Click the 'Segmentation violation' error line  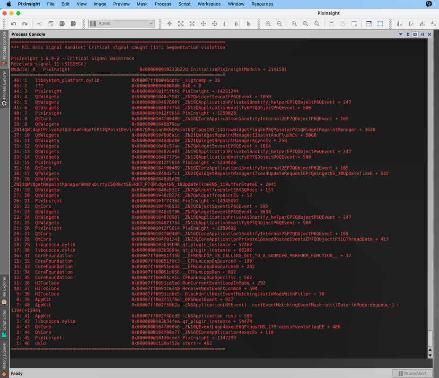[118, 48]
